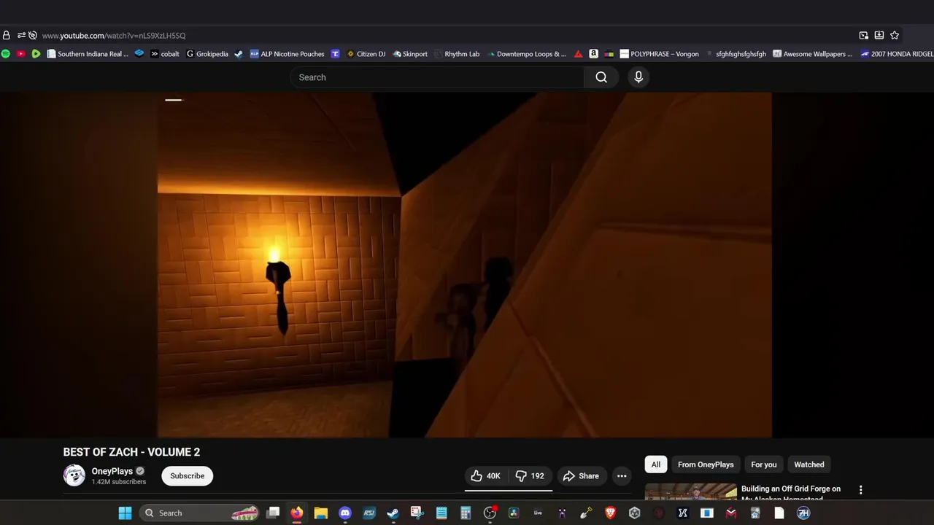
Task: Select the All filter chip
Action: point(656,464)
